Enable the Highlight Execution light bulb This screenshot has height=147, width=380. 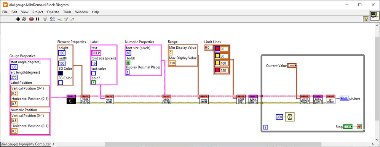click(45, 19)
